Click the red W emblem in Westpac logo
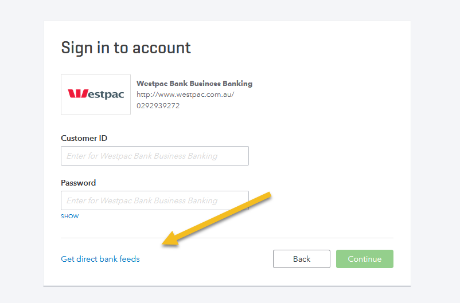The height and width of the screenshot is (303, 460). (x=78, y=93)
